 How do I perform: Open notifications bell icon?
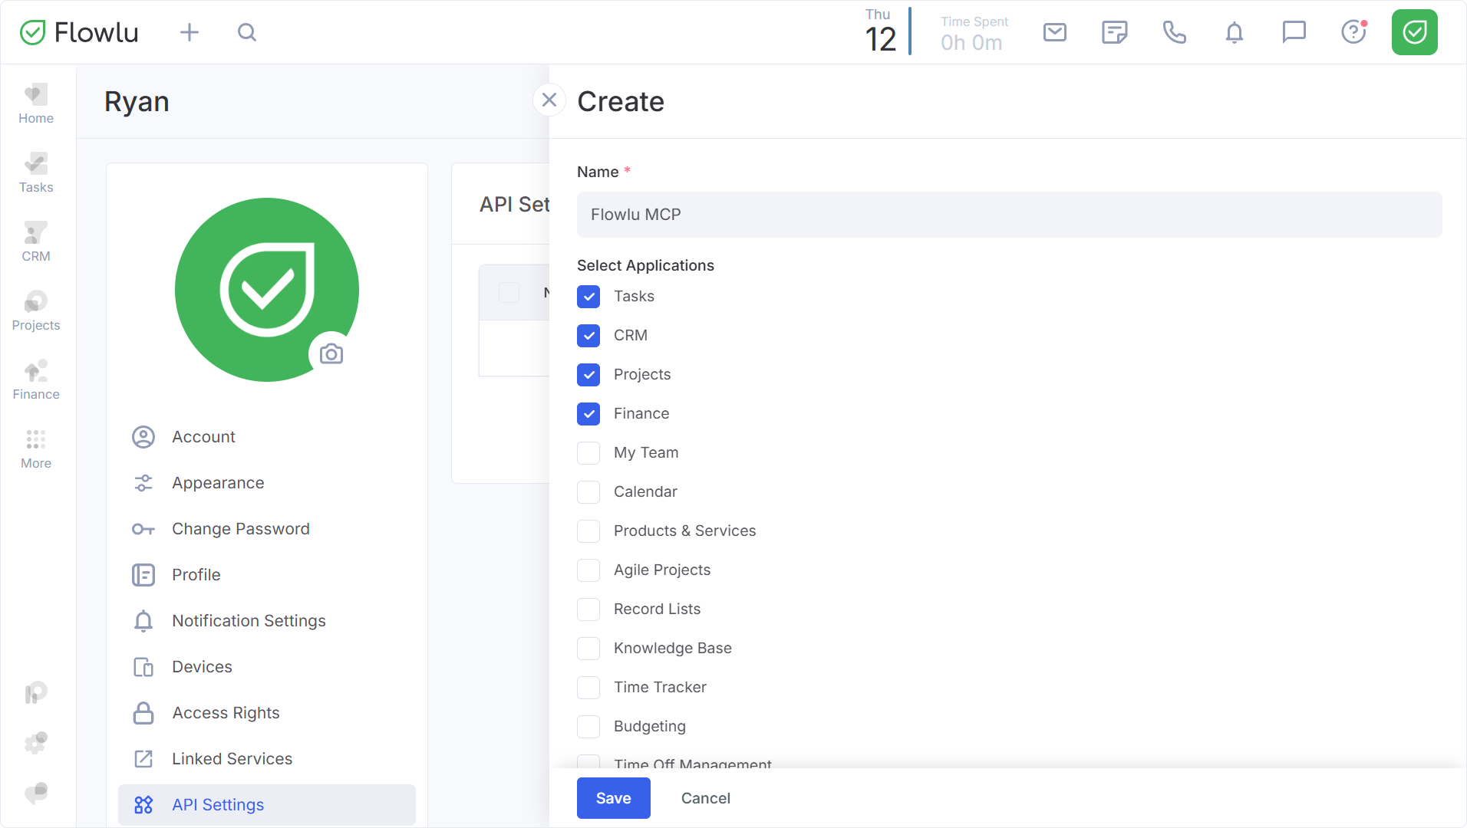pos(1234,32)
